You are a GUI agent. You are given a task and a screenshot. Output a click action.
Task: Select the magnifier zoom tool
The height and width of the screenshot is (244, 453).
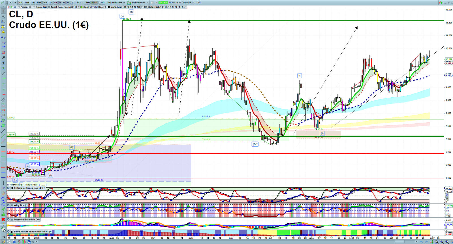tap(3, 16)
